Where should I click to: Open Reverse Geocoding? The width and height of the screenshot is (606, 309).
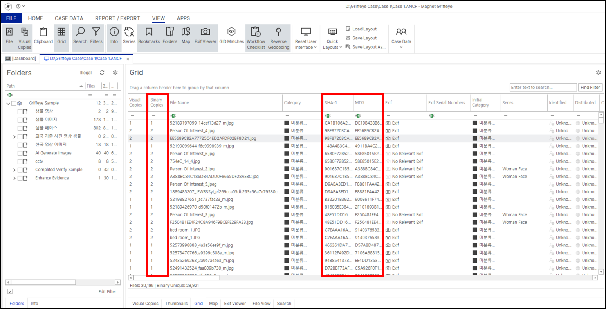click(279, 38)
